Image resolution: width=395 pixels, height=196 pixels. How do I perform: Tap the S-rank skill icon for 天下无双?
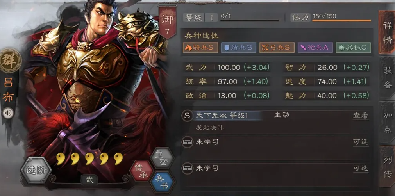[x=187, y=116]
